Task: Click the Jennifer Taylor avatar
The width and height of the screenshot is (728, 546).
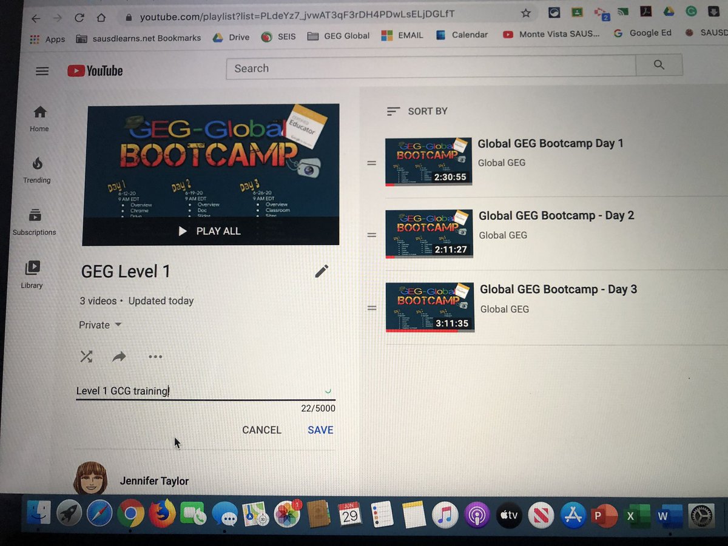Action: tap(90, 478)
